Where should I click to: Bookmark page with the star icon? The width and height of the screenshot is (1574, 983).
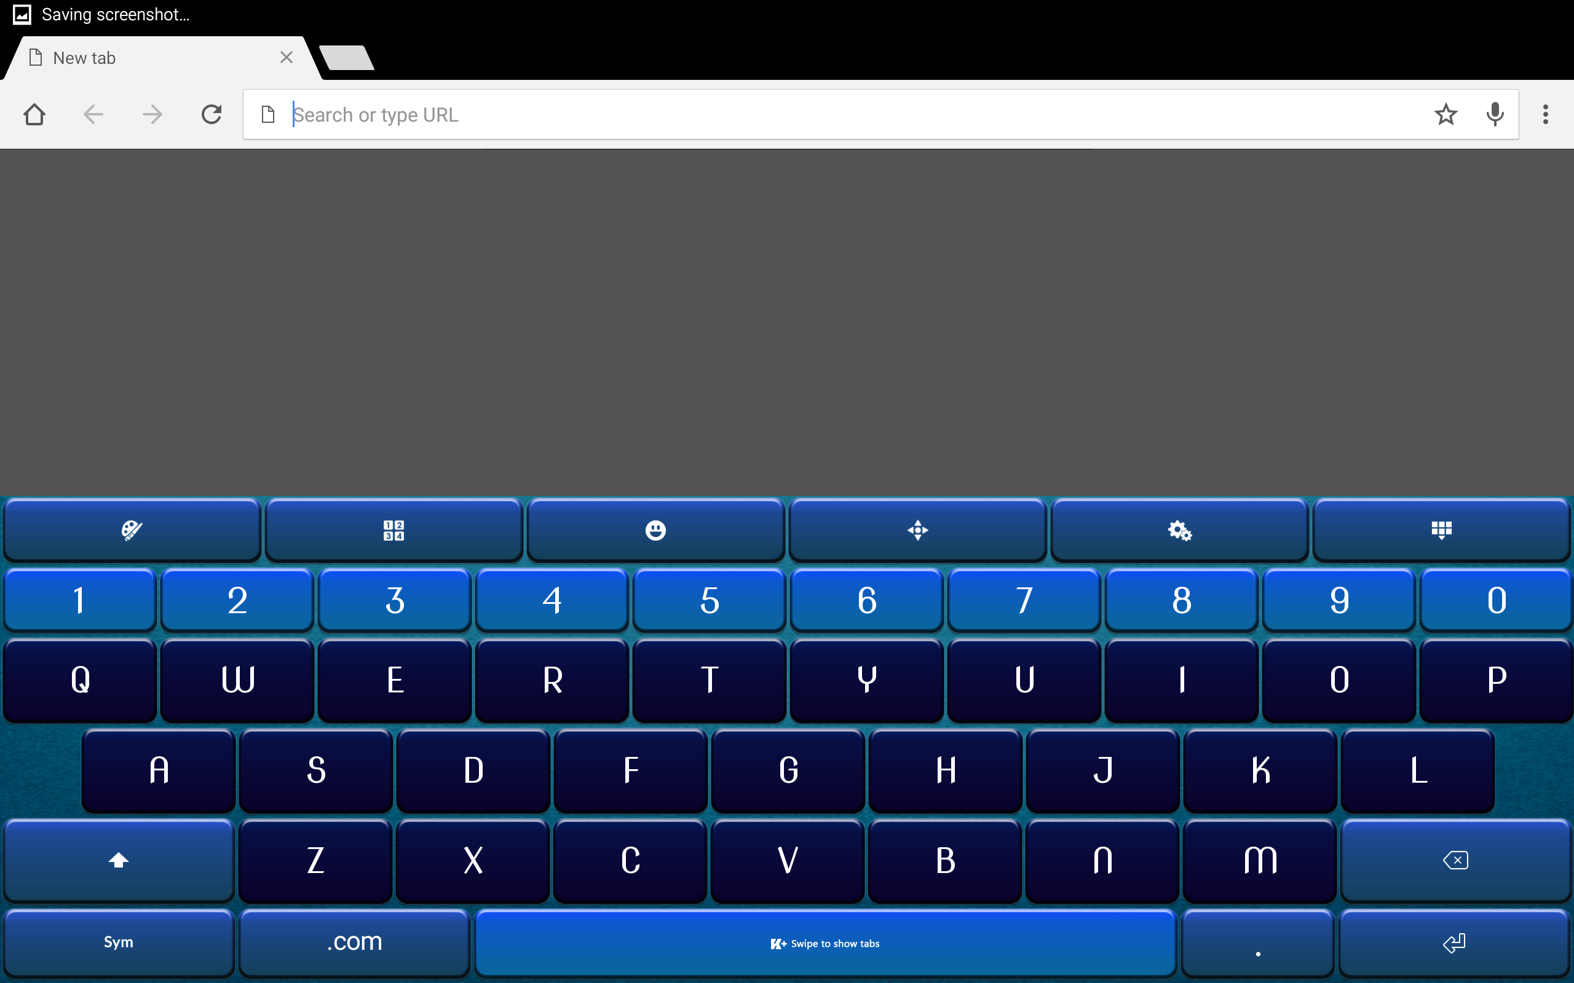1445,114
